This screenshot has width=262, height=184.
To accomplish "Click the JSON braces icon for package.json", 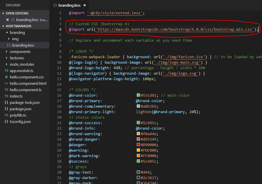I will pos(6,109).
